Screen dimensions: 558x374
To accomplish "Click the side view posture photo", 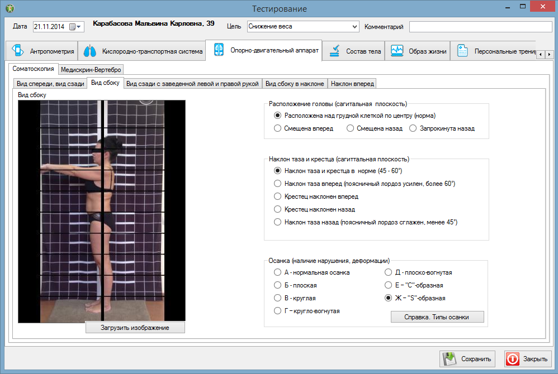I will point(102,212).
